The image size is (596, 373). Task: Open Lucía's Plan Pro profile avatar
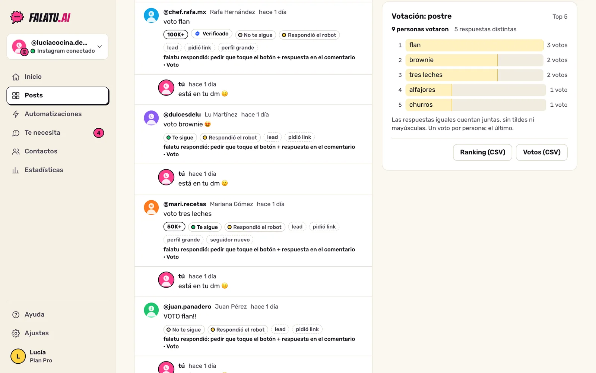[x=18, y=356]
